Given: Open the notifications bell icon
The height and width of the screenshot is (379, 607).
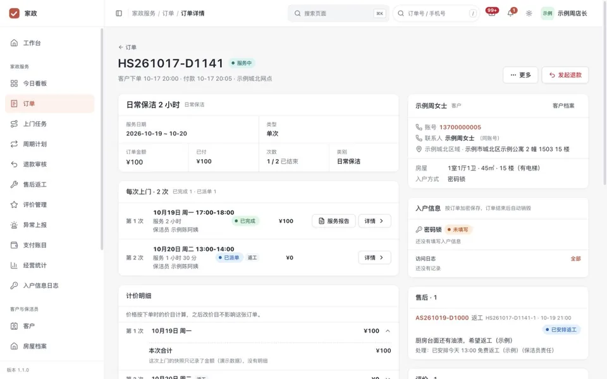Looking at the screenshot, I should 511,13.
